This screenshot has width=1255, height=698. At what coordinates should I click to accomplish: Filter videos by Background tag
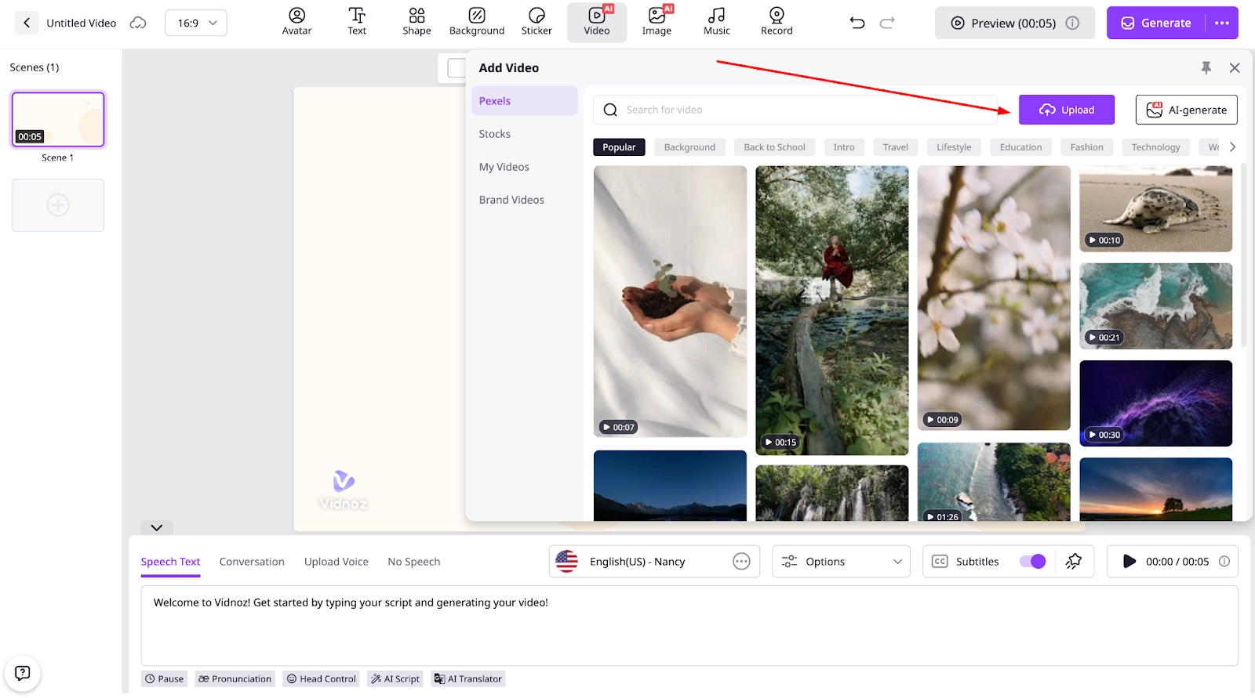[689, 147]
